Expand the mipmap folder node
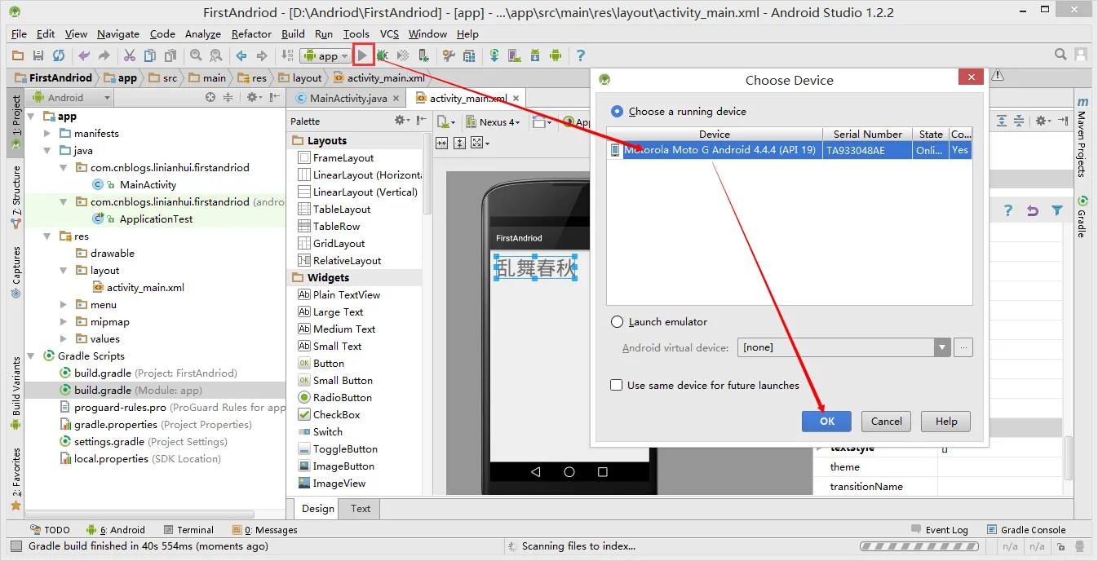Image resolution: width=1098 pixels, height=561 pixels. (x=64, y=321)
